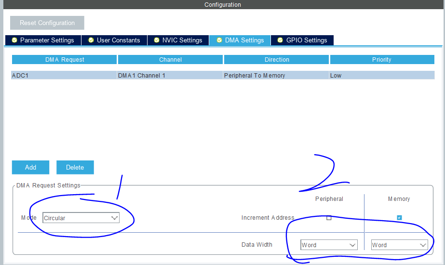Open the Memory Data Width dropdown

(400, 245)
